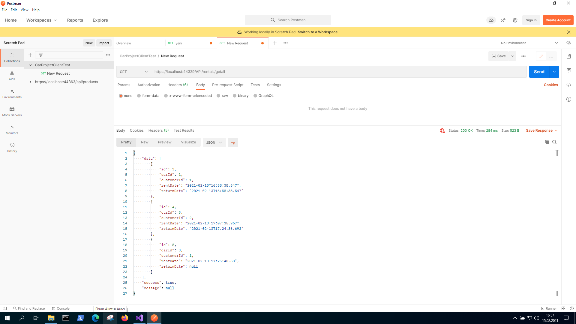Open Postman settings gear icon
Screen dimensions: 576x324
[x=515, y=20]
